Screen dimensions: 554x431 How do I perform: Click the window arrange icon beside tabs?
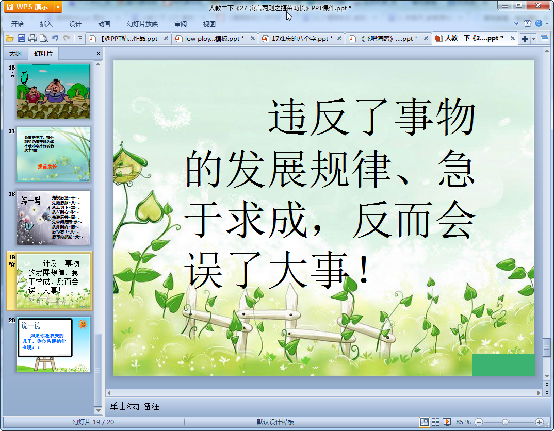point(545,39)
